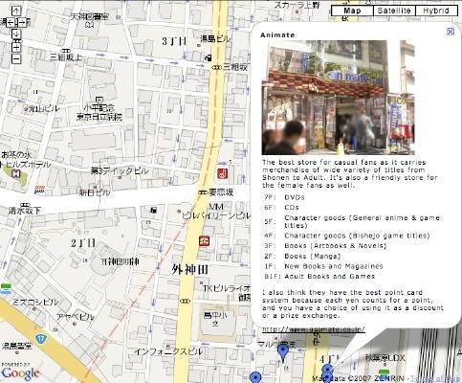Screen dimensions: 462x383
Task: Click the purple H hotel icon
Action: click(15, 174)
